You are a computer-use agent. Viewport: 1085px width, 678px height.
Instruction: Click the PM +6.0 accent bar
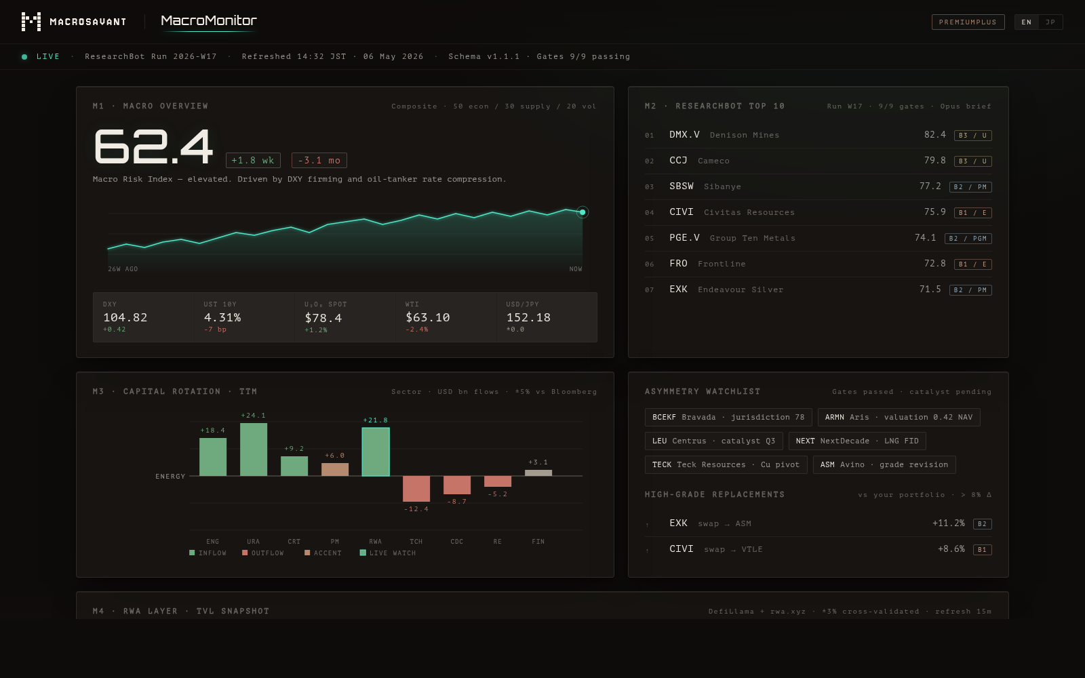tap(335, 469)
